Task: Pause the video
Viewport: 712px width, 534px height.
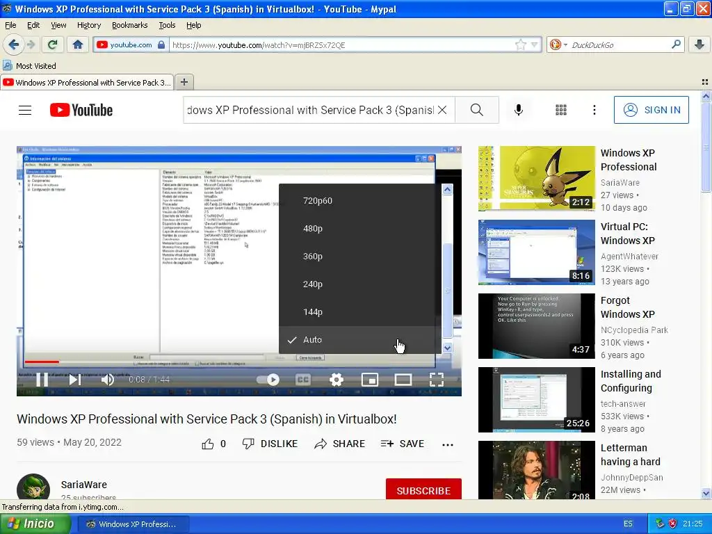Action: click(42, 380)
